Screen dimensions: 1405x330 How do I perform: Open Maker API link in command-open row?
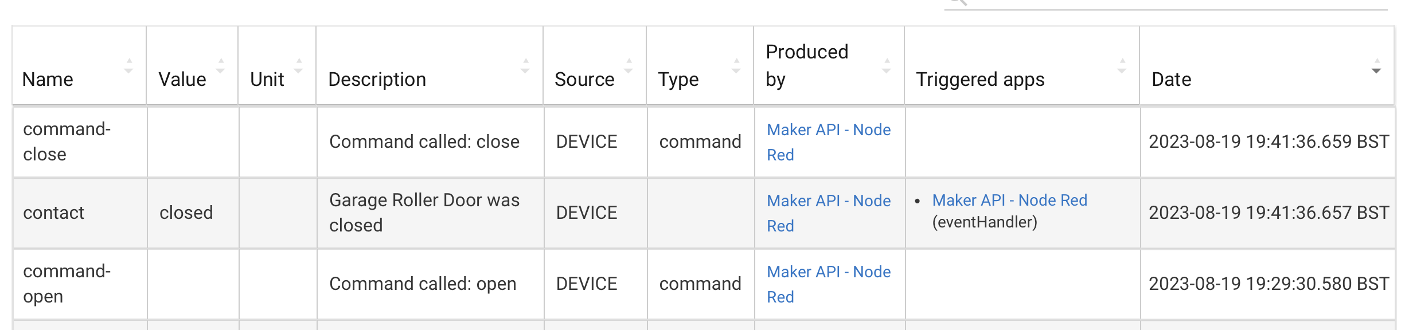pyautogui.click(x=828, y=273)
